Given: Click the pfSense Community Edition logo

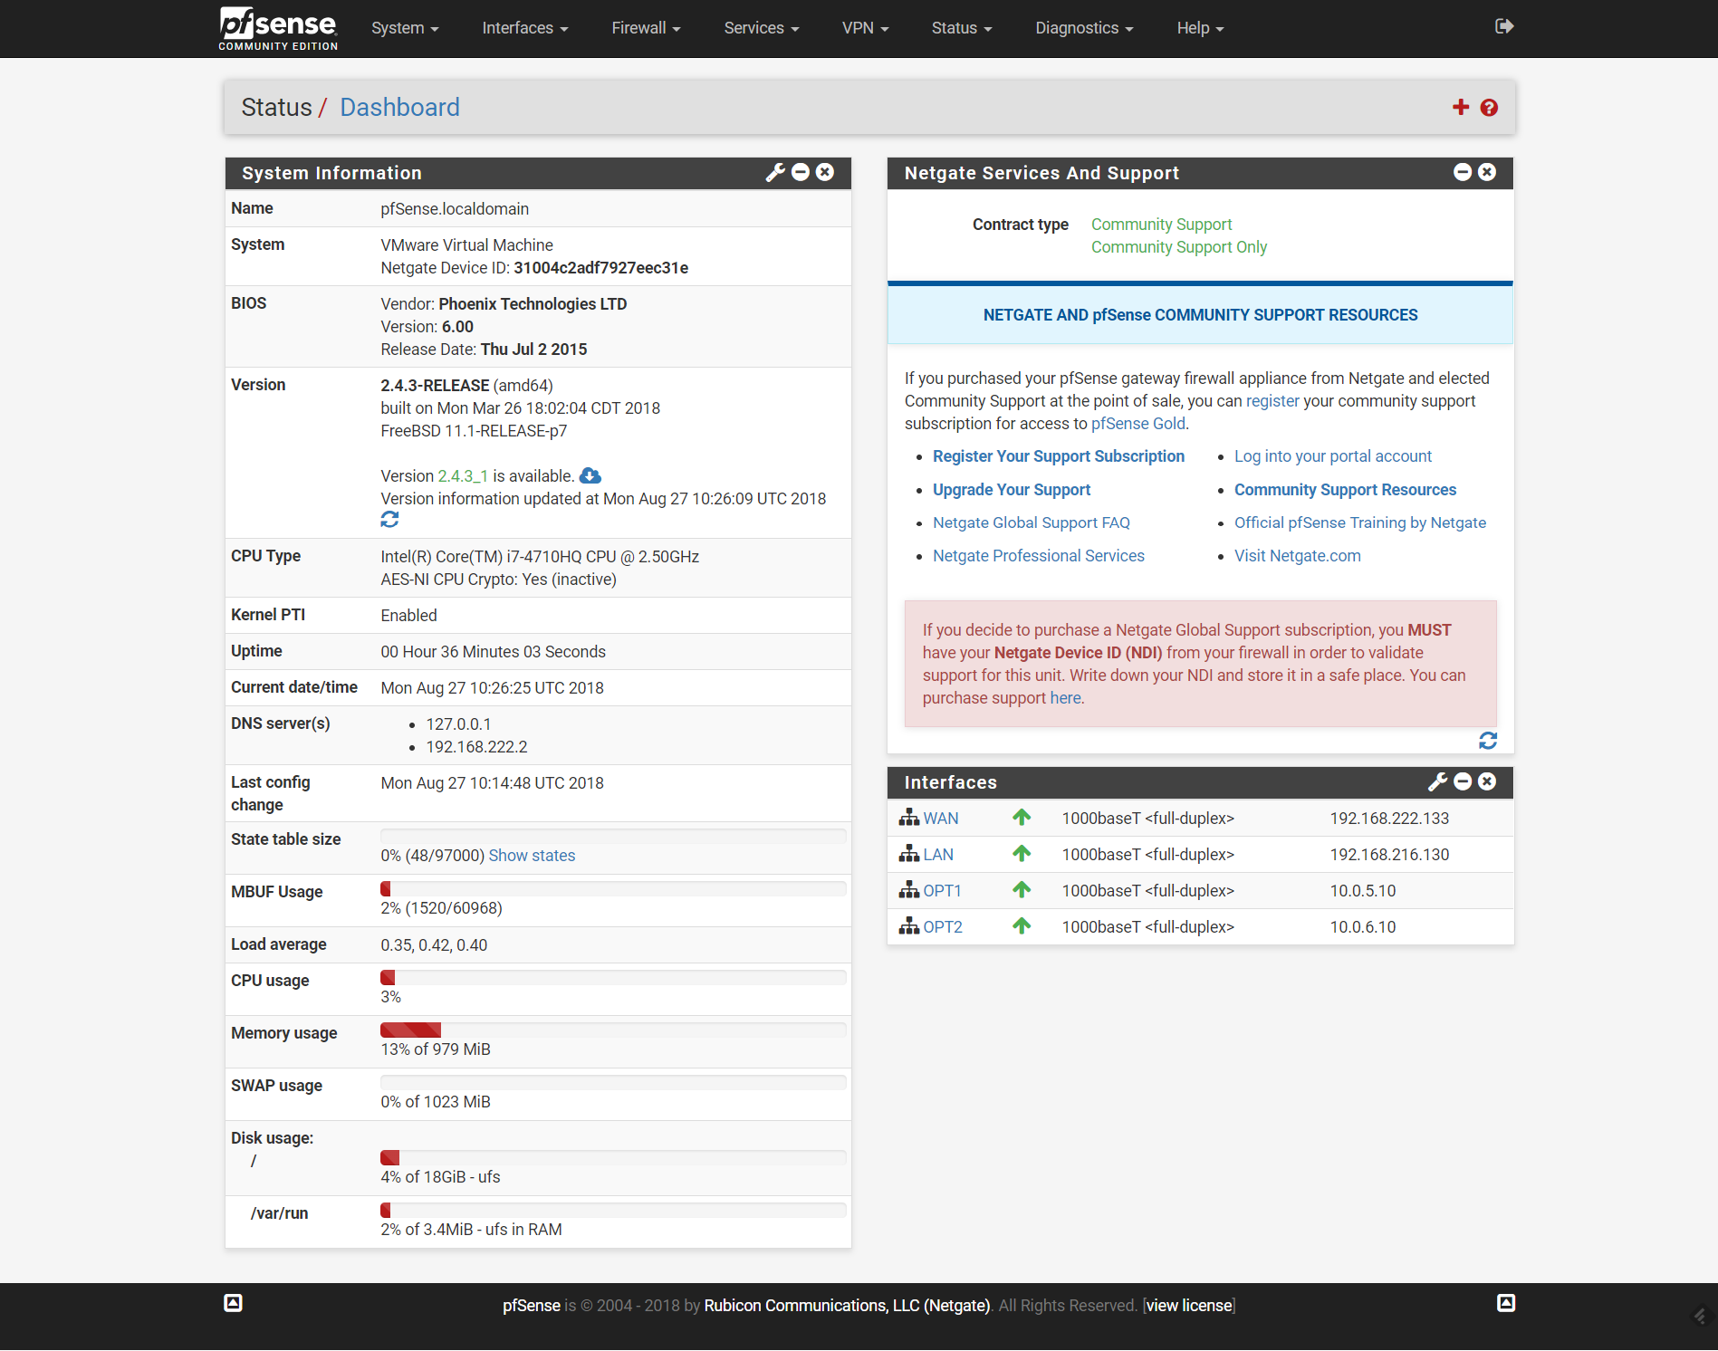Looking at the screenshot, I should [278, 28].
